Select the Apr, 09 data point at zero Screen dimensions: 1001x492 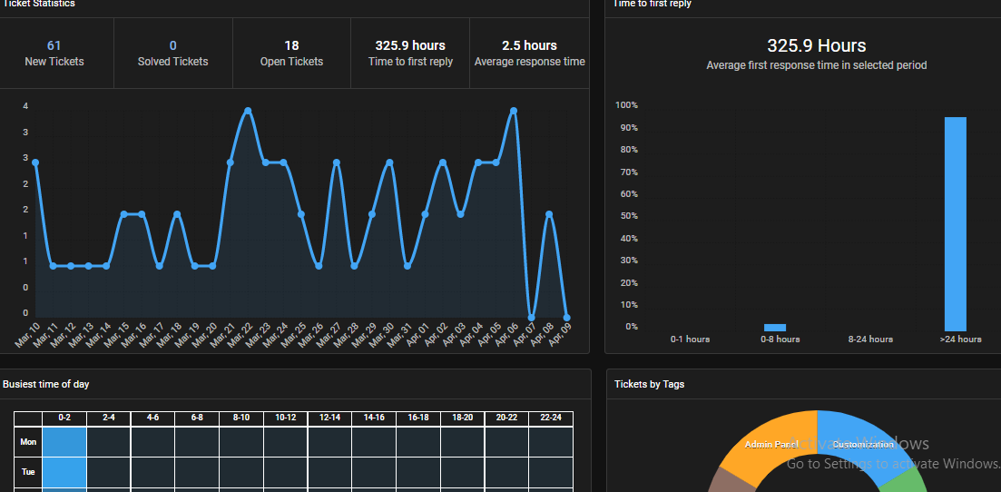[567, 318]
